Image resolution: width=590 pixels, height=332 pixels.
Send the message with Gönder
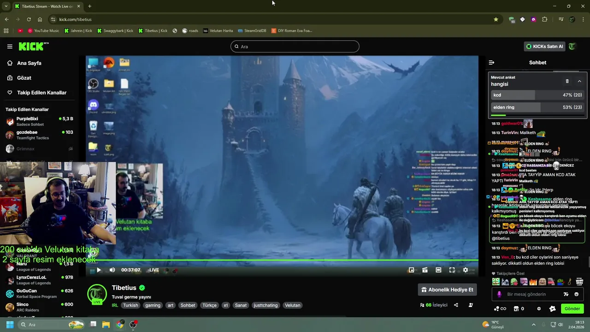(x=572, y=309)
